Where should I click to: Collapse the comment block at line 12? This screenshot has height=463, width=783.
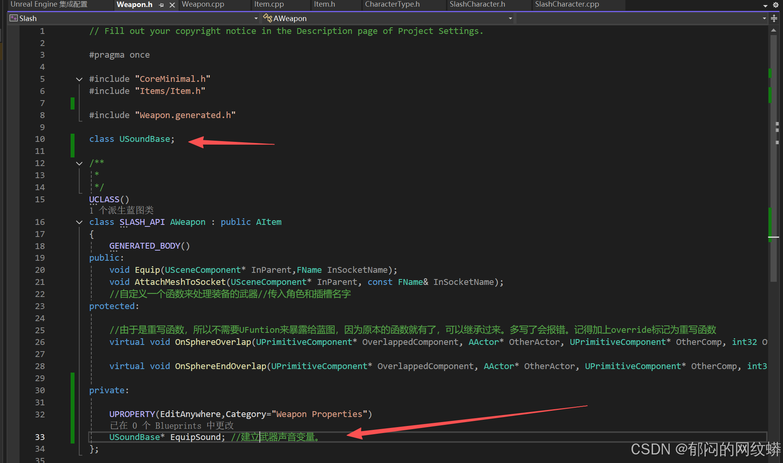[79, 163]
